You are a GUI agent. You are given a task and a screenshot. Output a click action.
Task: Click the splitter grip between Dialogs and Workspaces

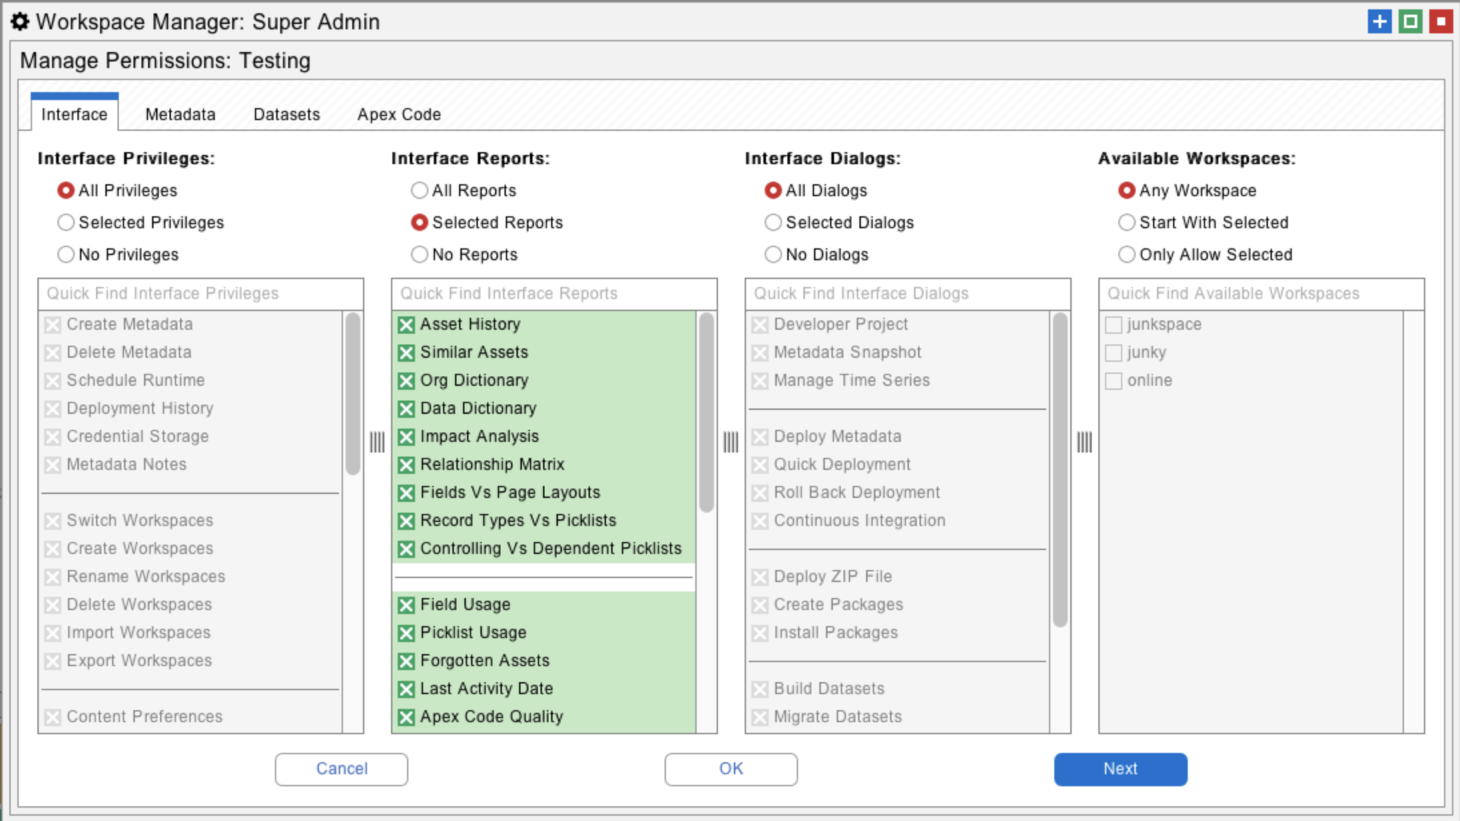[x=1084, y=442]
